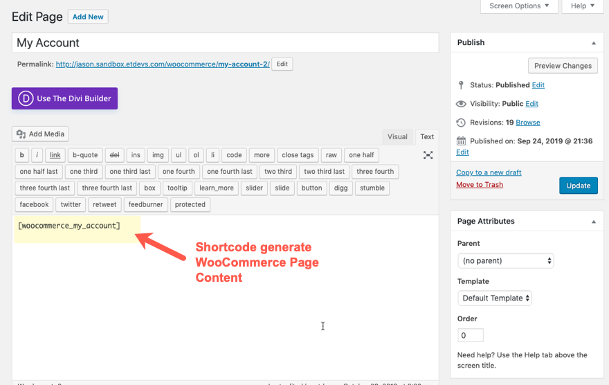Viewport: 609px width, 385px height.
Task: Click the Add Media button
Action: point(41,134)
